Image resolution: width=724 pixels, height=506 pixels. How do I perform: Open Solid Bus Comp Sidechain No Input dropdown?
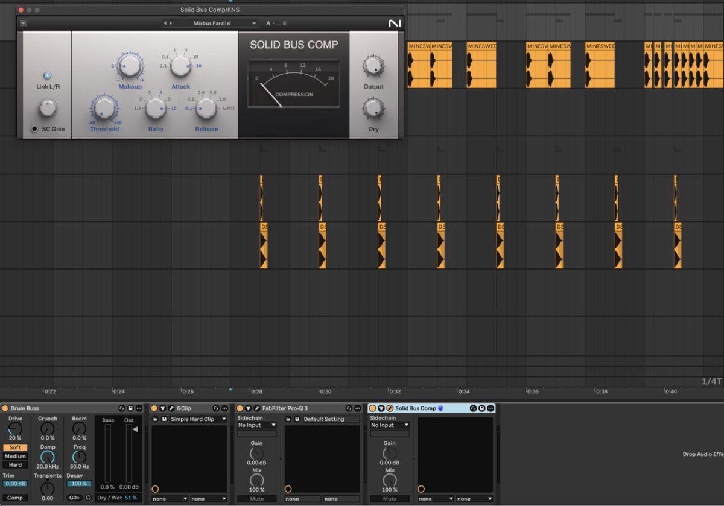(389, 425)
